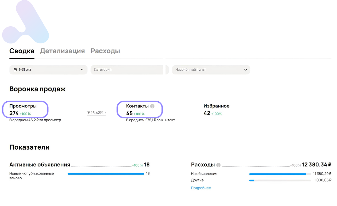Expand the date range chevron arrow
The width and height of the screenshot is (337, 206).
(x=82, y=70)
